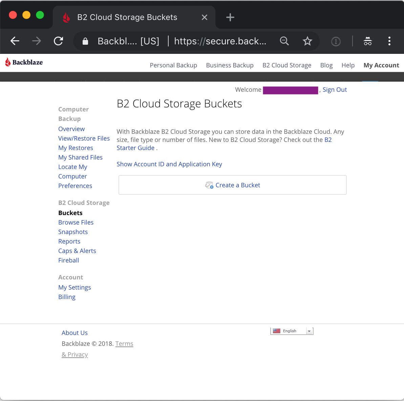Go to My Restores

[x=76, y=148]
